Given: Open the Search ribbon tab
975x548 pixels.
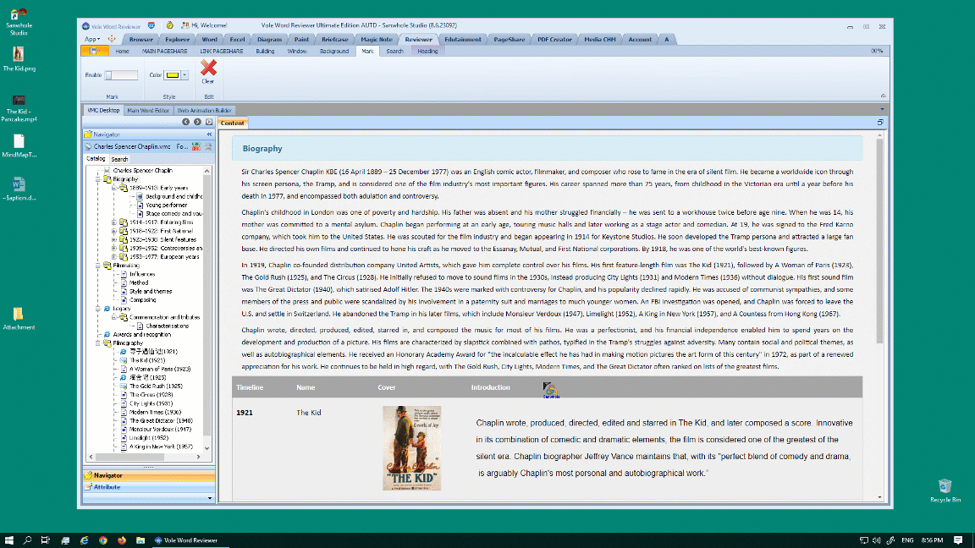Looking at the screenshot, I should (394, 51).
